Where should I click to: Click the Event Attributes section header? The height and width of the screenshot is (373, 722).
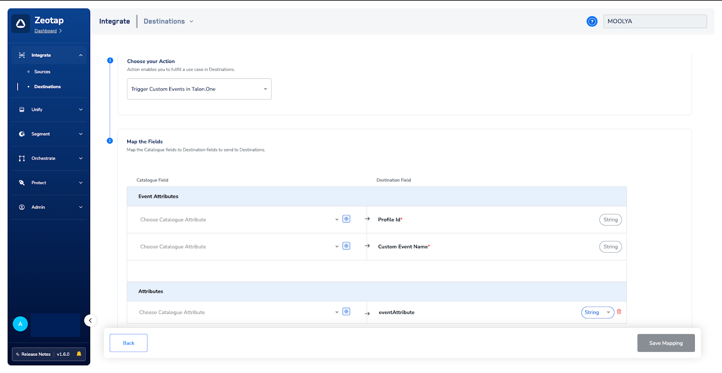[377, 196]
